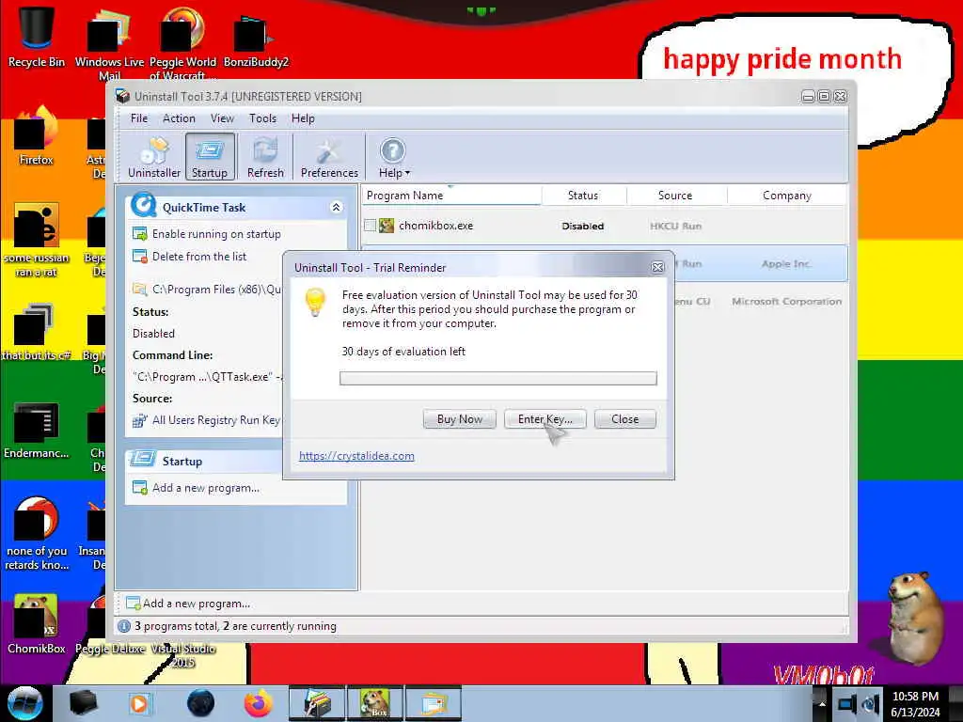Click the status bar info icon
Image resolution: width=963 pixels, height=722 pixels.
click(124, 626)
